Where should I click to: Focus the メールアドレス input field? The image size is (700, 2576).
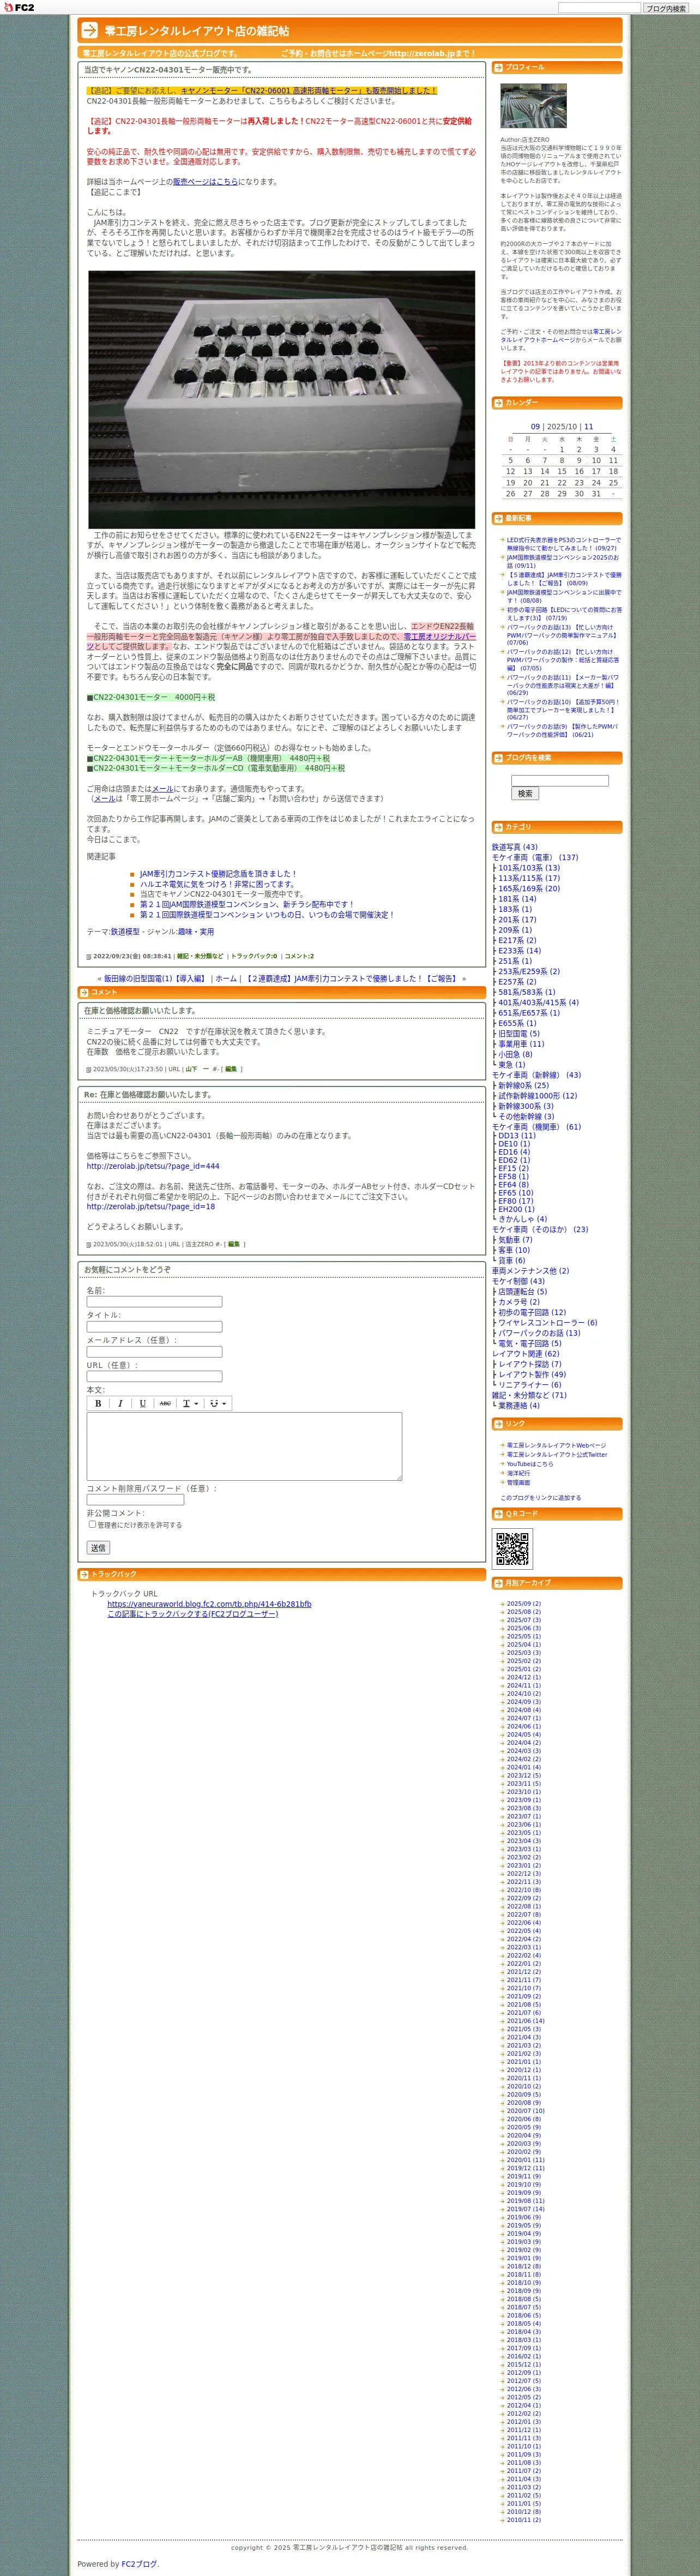click(154, 1351)
